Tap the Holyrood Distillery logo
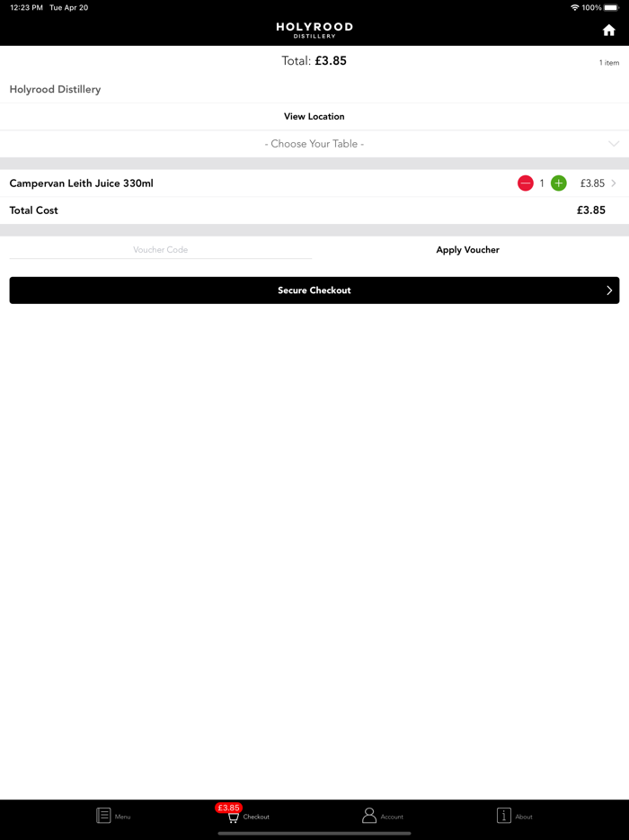The image size is (629, 840). point(314,31)
